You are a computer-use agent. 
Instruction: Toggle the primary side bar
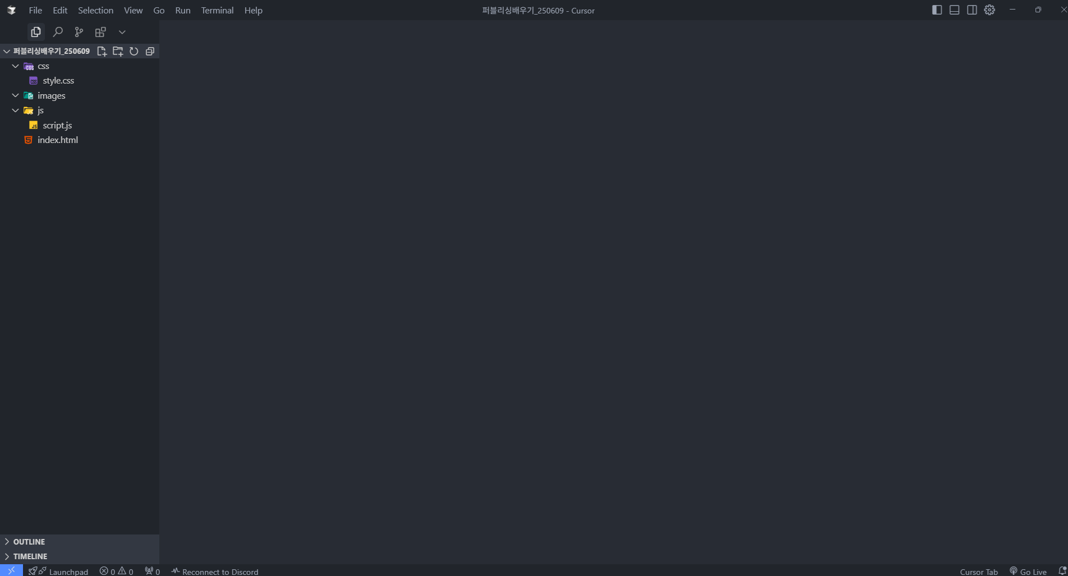coord(937,10)
